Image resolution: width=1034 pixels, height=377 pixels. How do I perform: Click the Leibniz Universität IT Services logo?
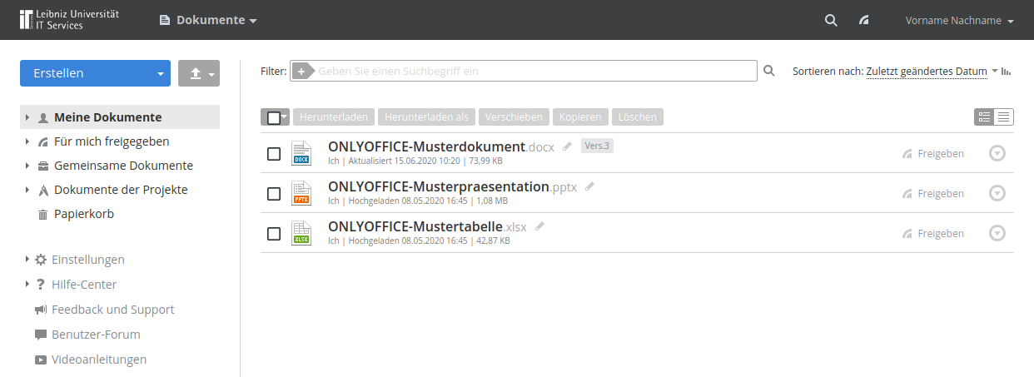(69, 20)
